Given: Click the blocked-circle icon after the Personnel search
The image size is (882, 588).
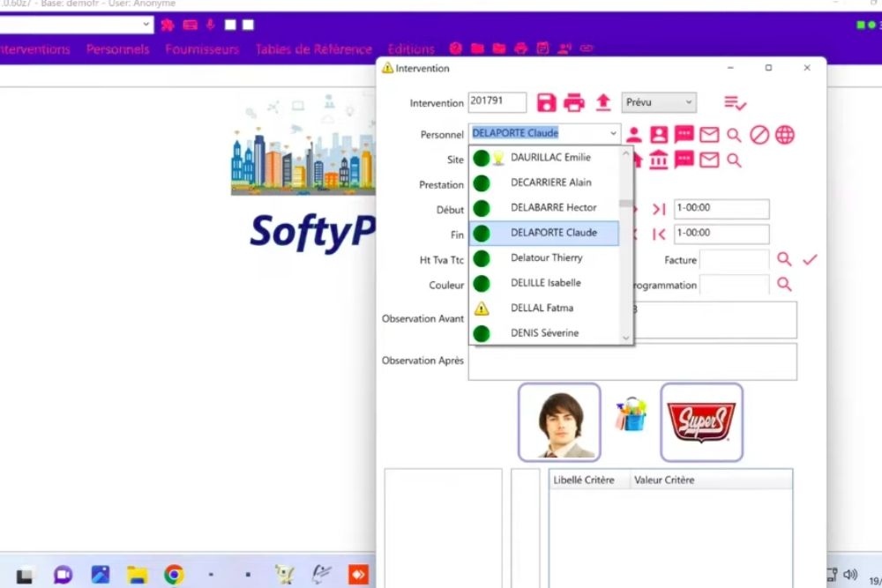Looking at the screenshot, I should point(759,134).
